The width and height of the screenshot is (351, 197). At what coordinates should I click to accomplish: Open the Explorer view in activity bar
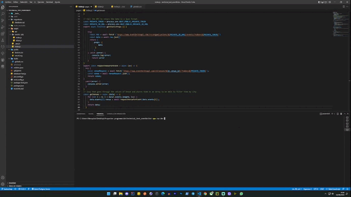(3, 8)
